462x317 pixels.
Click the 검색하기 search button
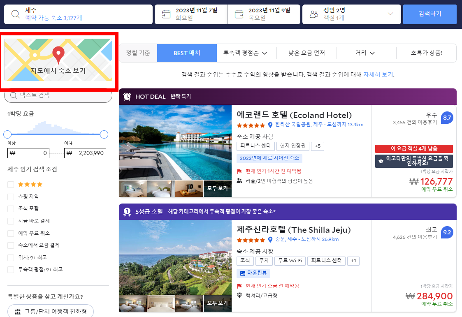(x=430, y=14)
